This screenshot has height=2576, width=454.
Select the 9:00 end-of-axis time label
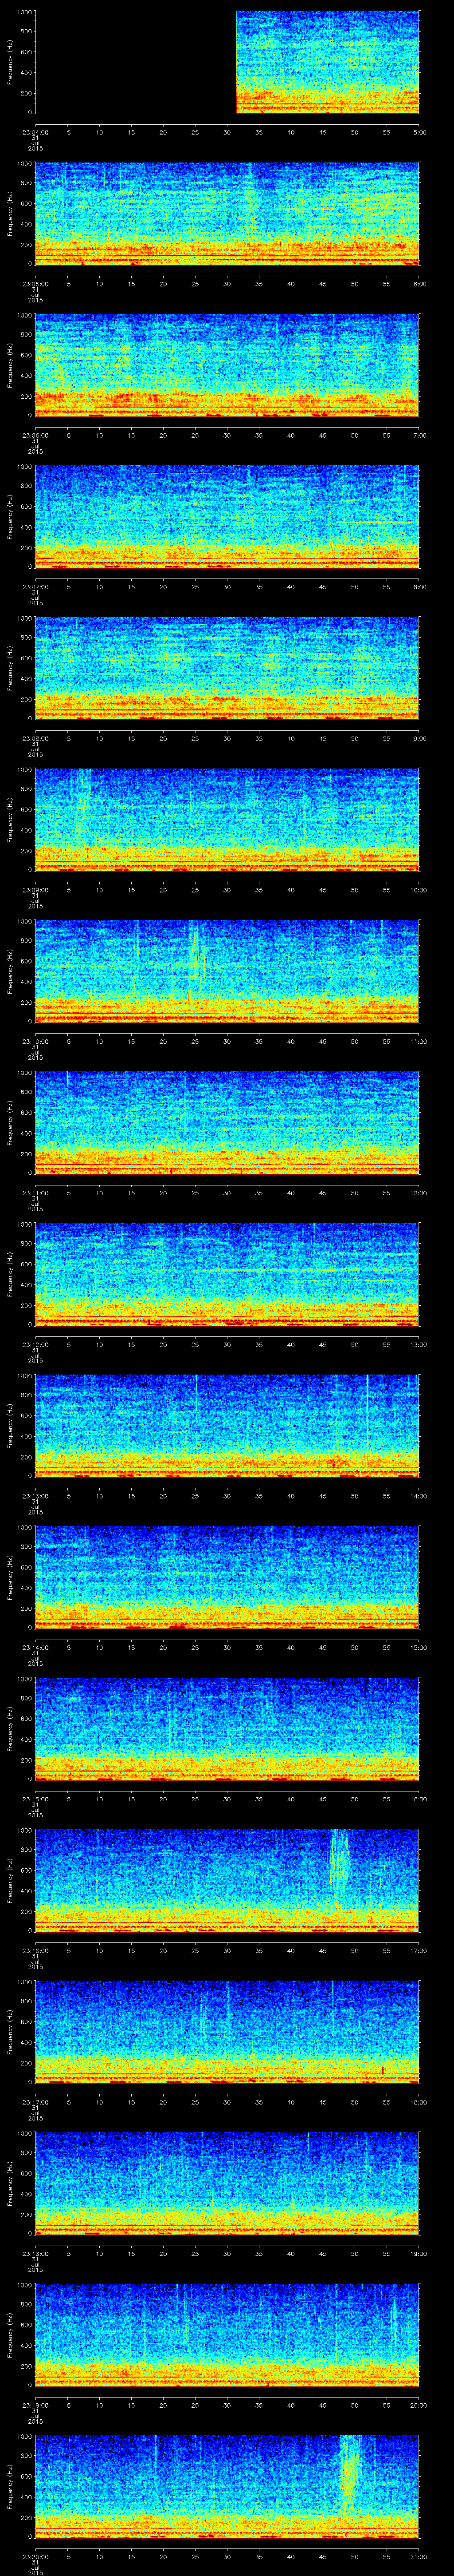point(419,738)
